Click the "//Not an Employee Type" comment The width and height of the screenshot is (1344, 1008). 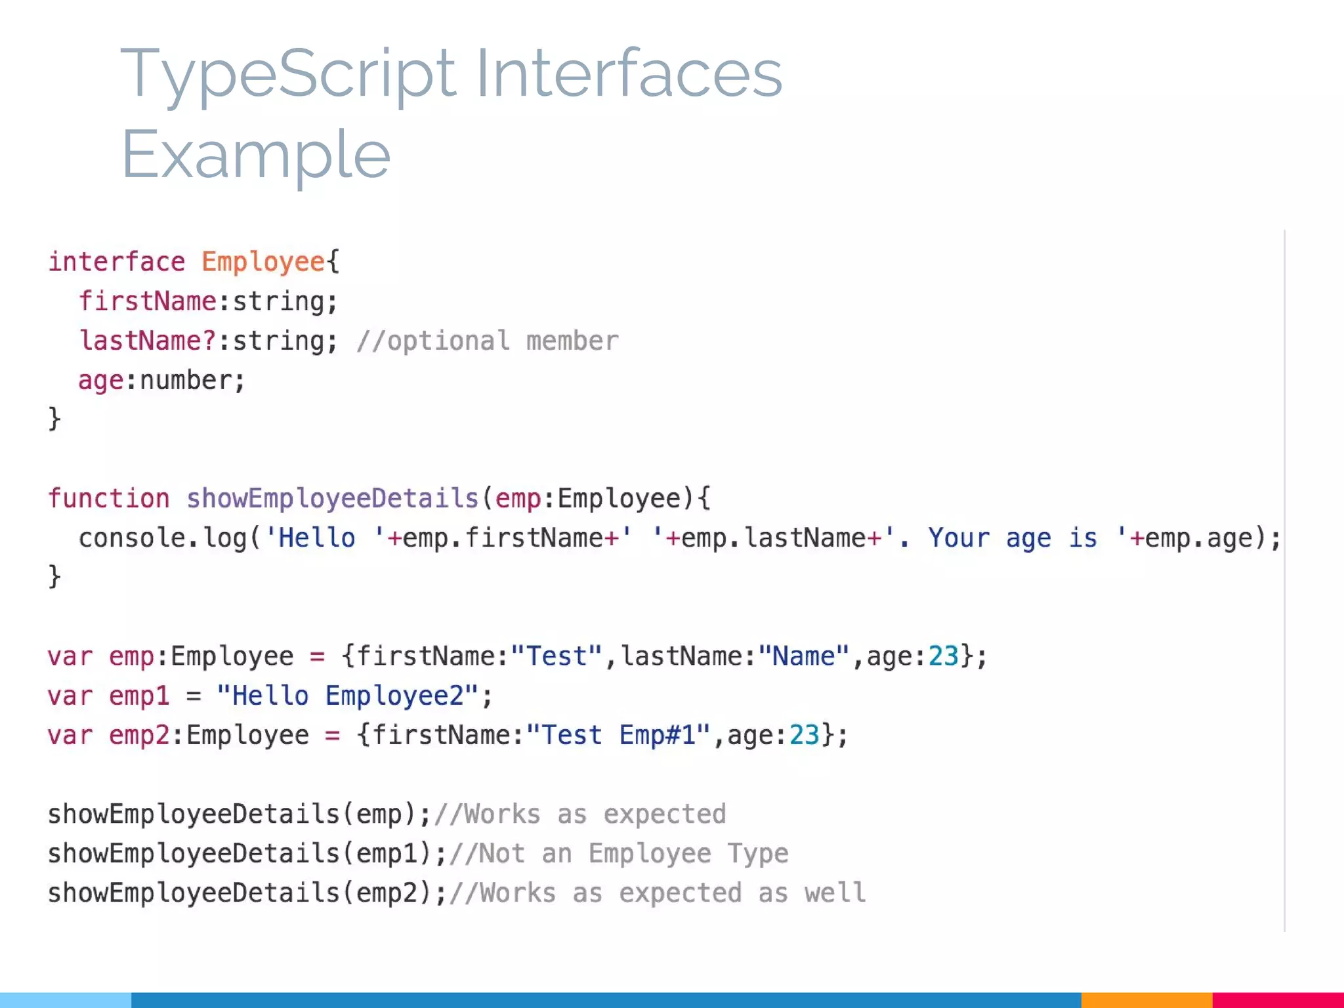tap(619, 853)
